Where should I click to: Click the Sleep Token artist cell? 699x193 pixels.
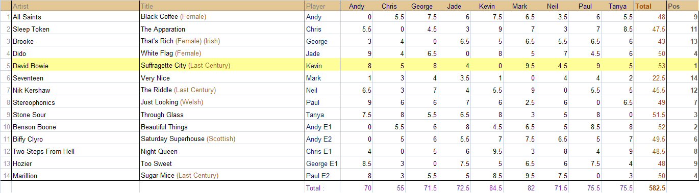pyautogui.click(x=75, y=29)
